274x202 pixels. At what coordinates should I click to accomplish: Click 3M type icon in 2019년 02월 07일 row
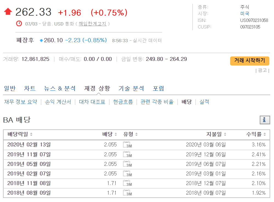(127, 173)
